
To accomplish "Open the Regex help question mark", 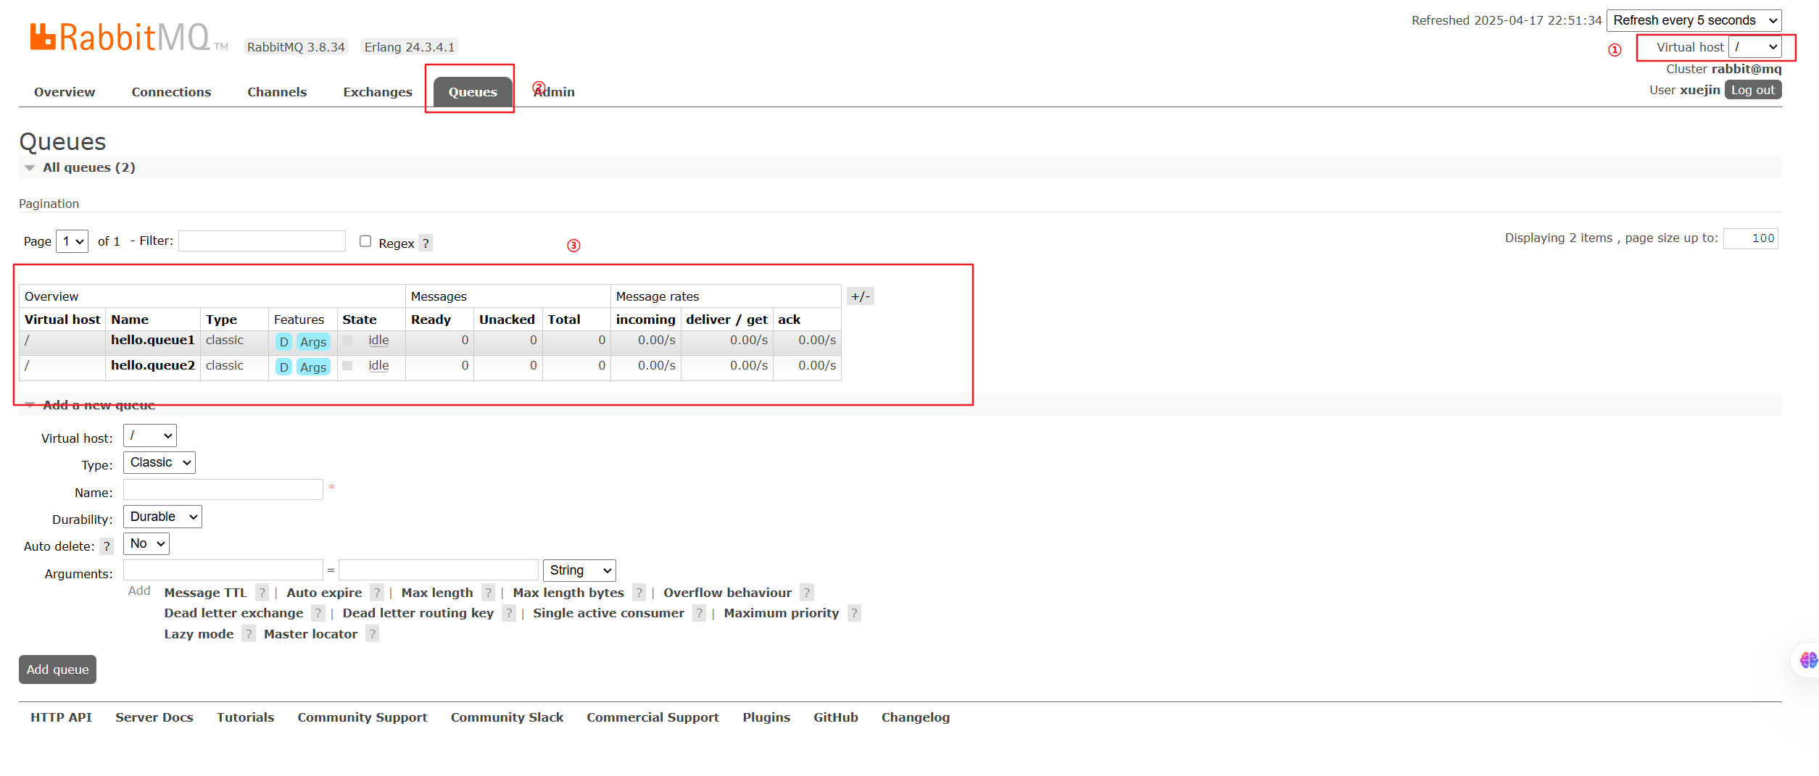I will (426, 243).
